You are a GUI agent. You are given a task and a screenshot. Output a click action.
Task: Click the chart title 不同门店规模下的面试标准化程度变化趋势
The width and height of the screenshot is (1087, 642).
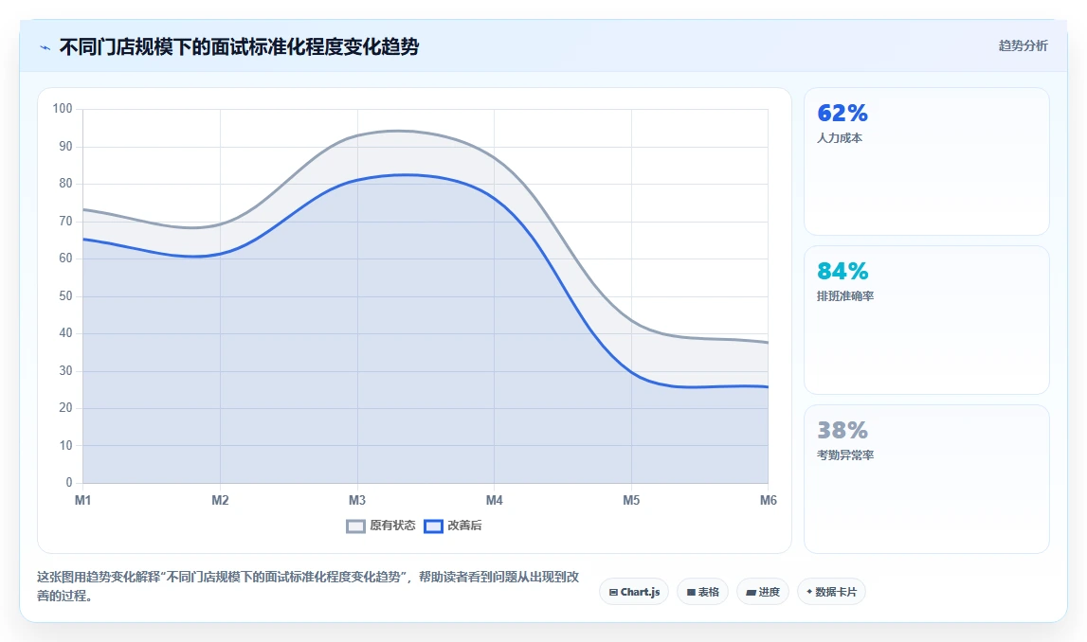pyautogui.click(x=239, y=47)
